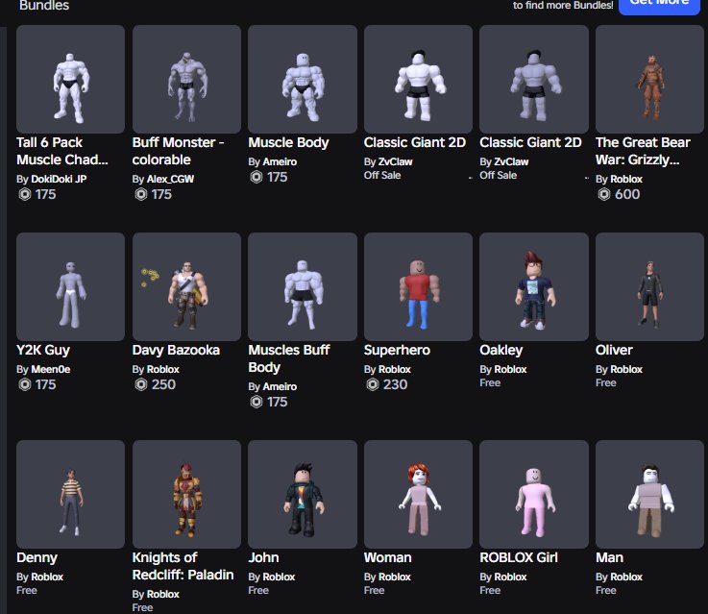Click the Free label under Oakley
This screenshot has width=708, height=614.
click(x=490, y=382)
